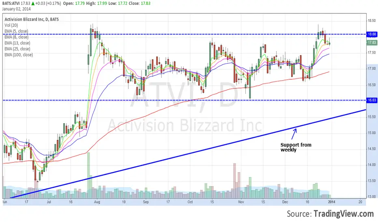Image resolution: width=378 pixels, height=223 pixels.
Task: Click the Nov label on time axis
Action: (x=241, y=202)
